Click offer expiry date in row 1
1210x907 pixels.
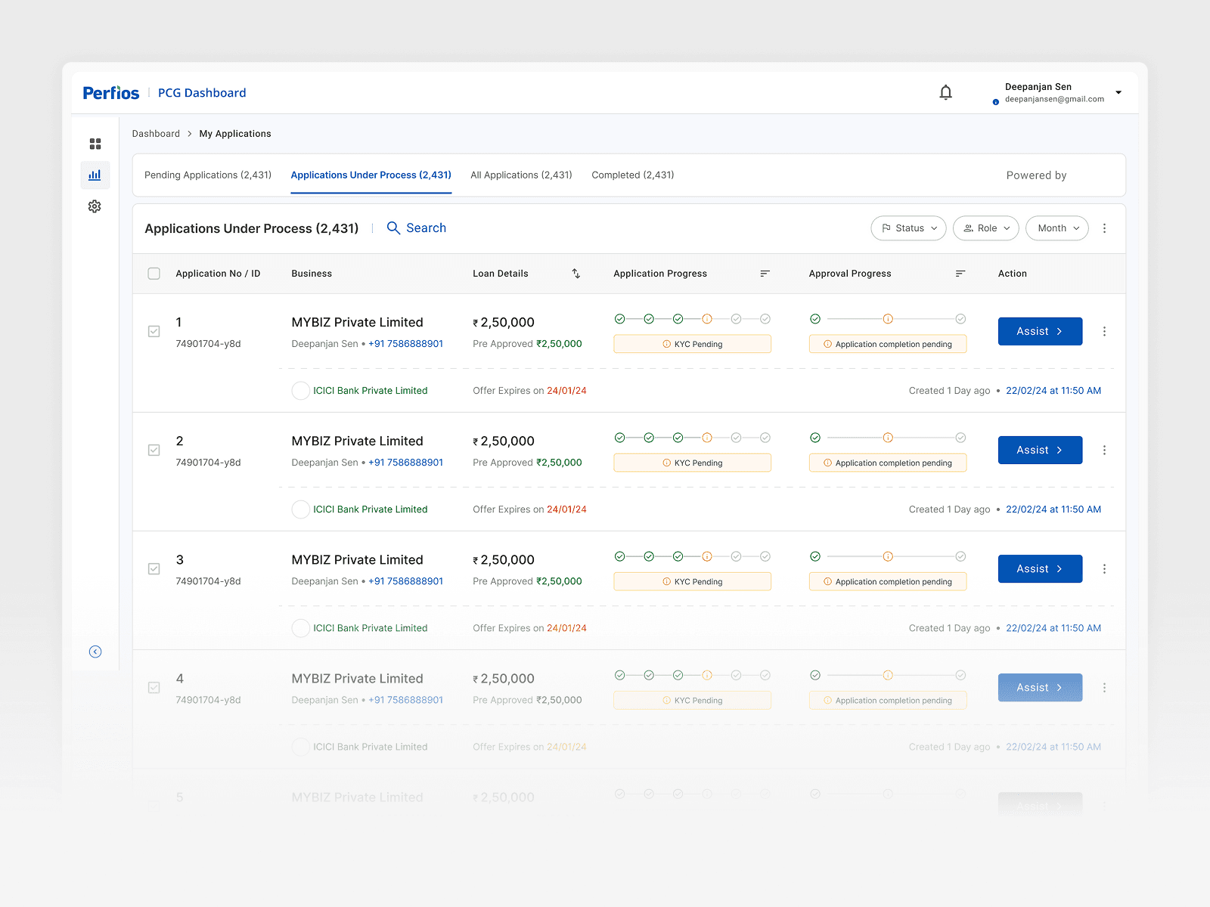566,391
